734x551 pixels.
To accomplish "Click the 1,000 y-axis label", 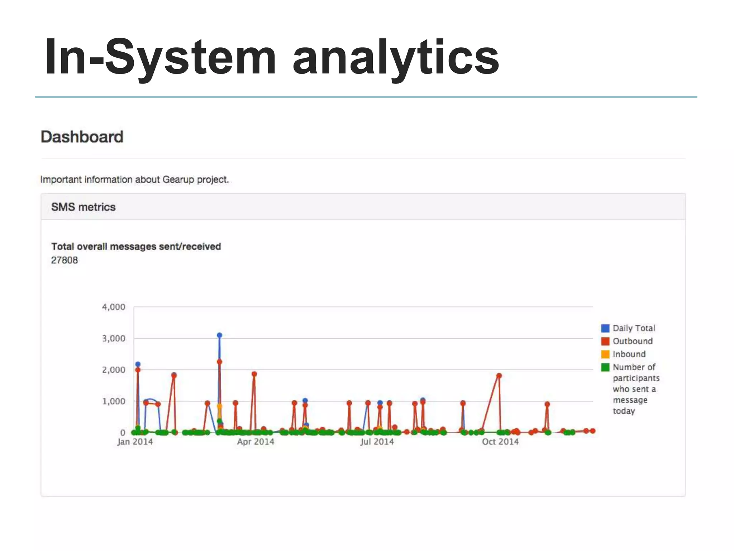I will [x=114, y=401].
